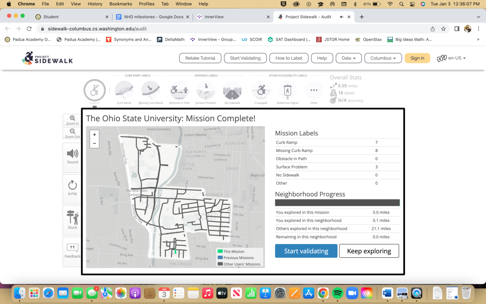The width and height of the screenshot is (486, 304).
Task: Click Retake Tutorial button
Action: coord(200,58)
